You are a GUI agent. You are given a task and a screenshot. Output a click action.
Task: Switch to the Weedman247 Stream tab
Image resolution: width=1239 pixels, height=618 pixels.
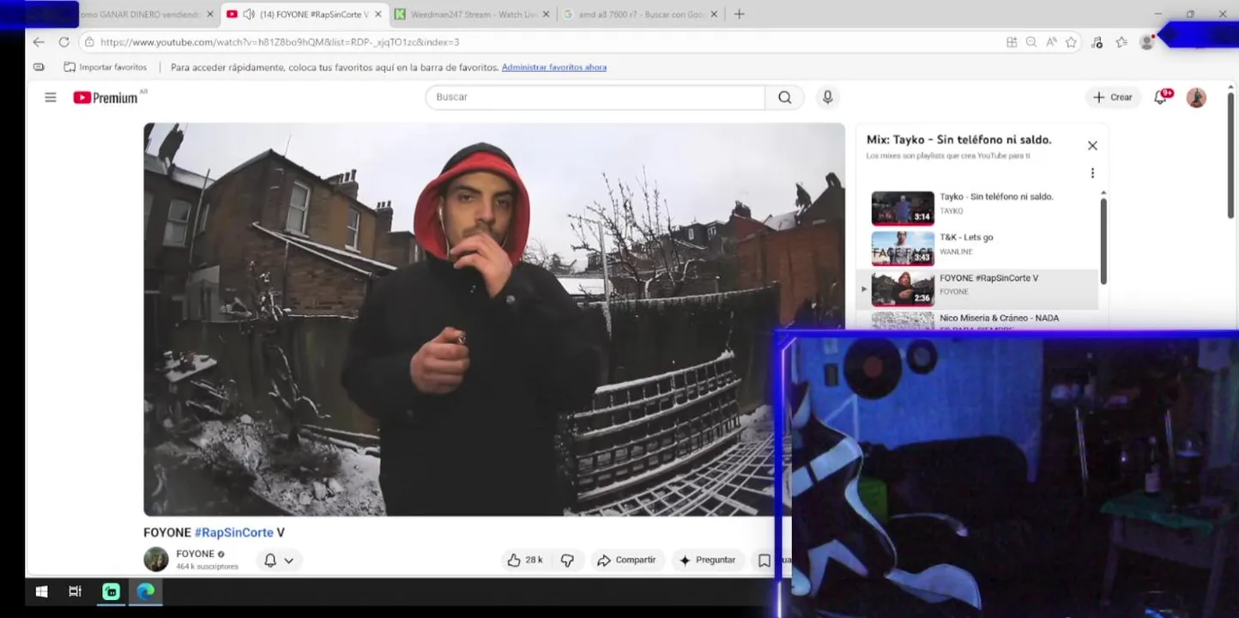[x=472, y=14]
